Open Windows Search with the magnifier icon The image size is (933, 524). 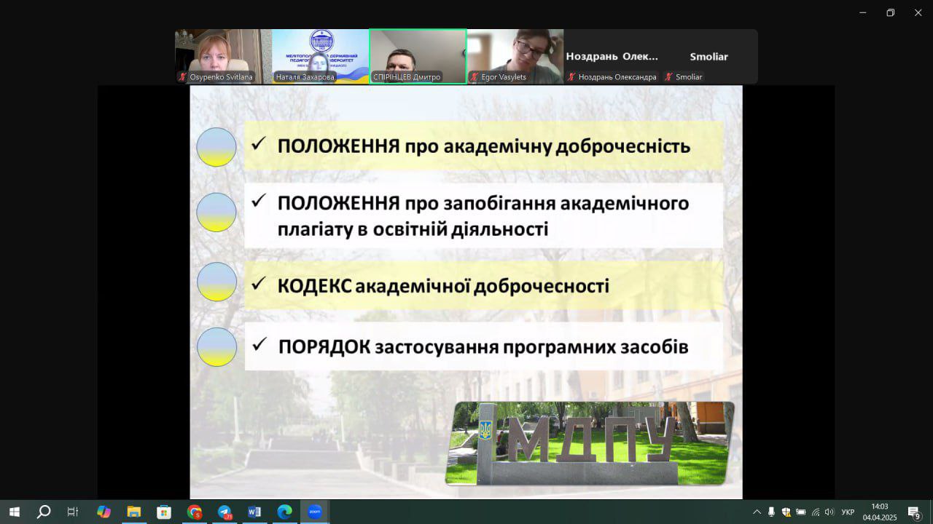click(x=44, y=512)
